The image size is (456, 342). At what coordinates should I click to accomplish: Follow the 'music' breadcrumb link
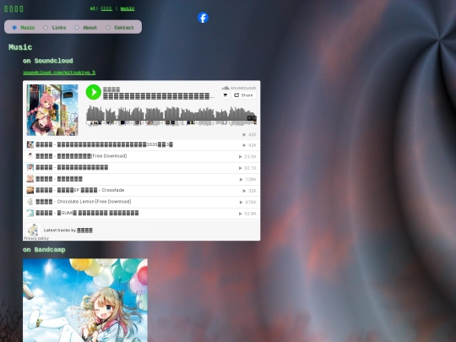(128, 8)
